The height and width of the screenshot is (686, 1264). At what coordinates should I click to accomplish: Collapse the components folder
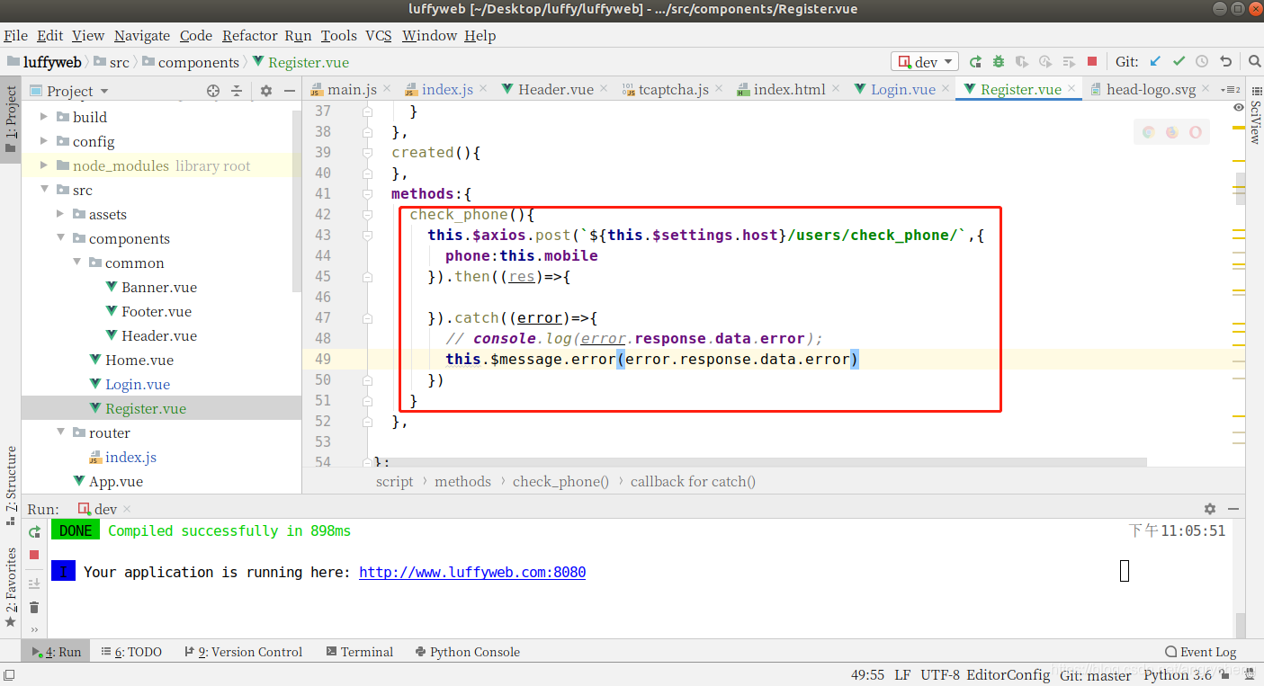61,238
